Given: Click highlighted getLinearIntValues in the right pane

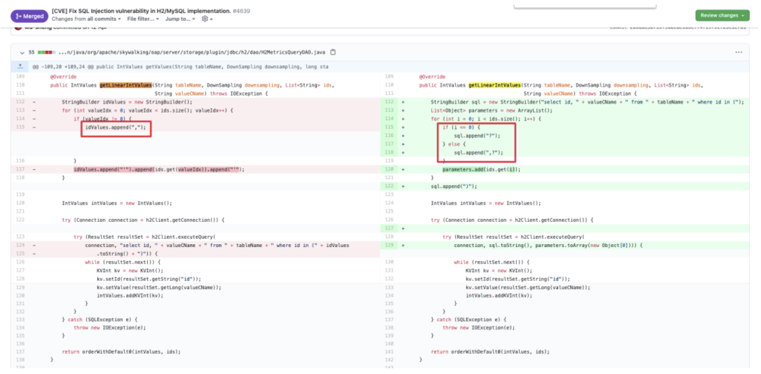Looking at the screenshot, I should pos(495,85).
